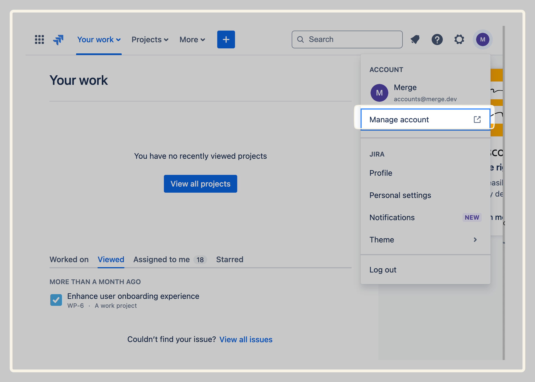Open the settings gear icon
535x382 pixels.
pos(459,39)
